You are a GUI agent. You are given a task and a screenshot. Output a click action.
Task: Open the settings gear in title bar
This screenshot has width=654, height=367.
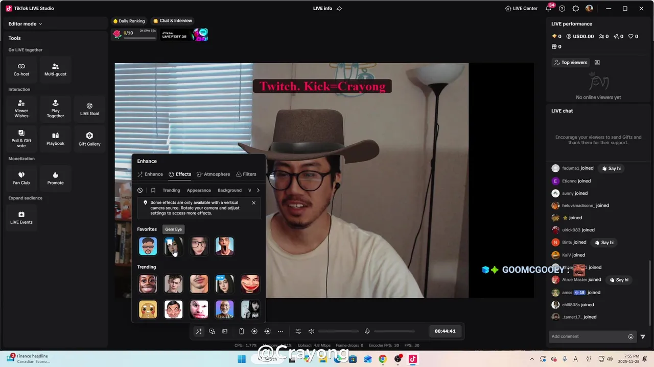pyautogui.click(x=576, y=8)
